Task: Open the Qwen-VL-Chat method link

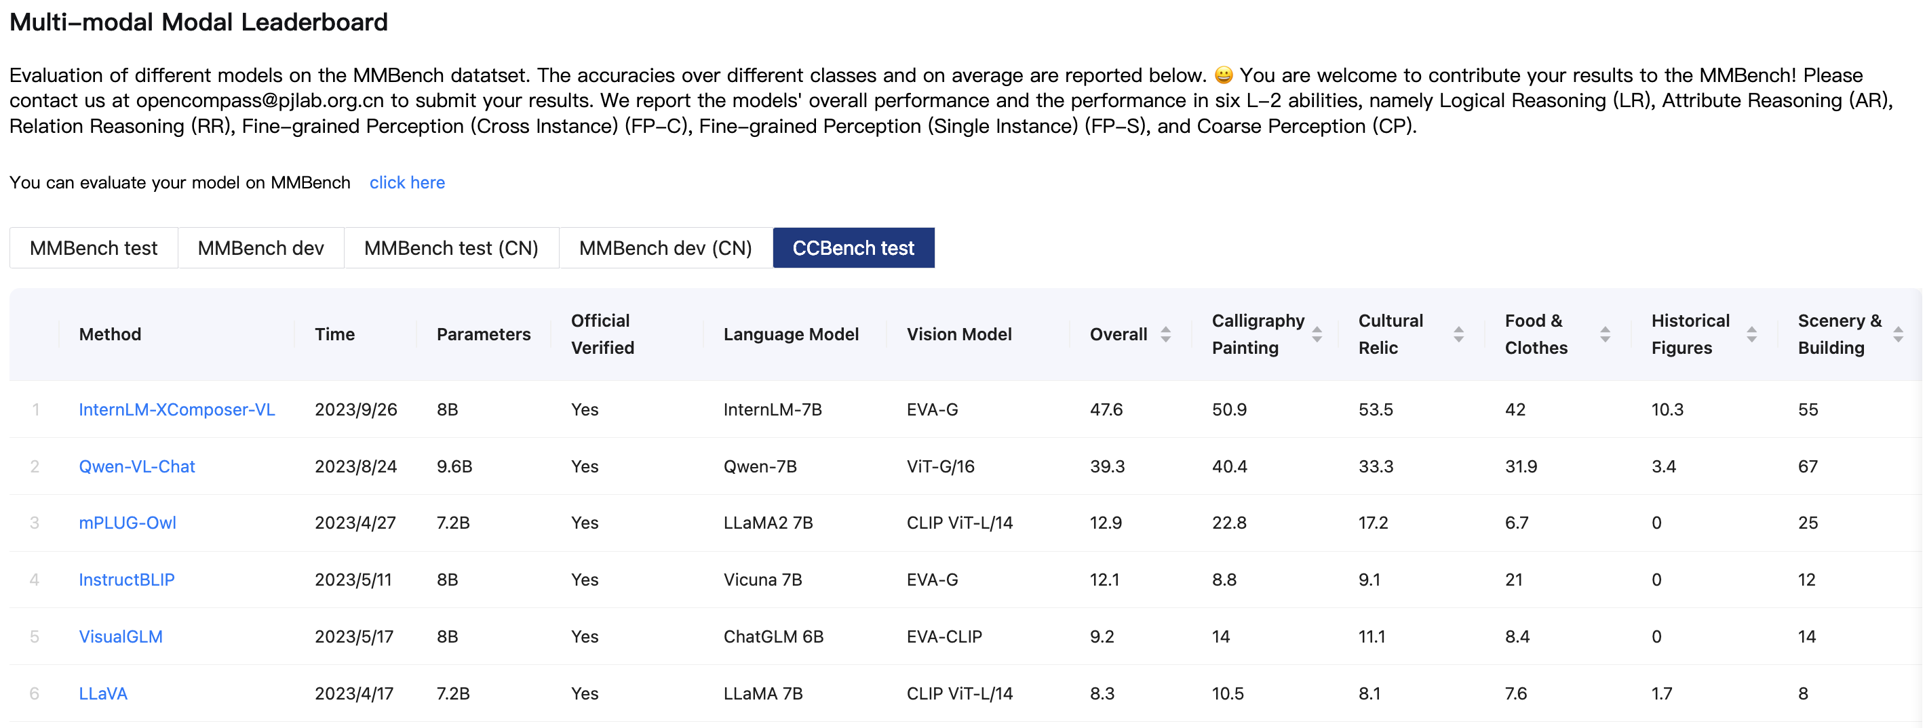Action: [x=137, y=466]
